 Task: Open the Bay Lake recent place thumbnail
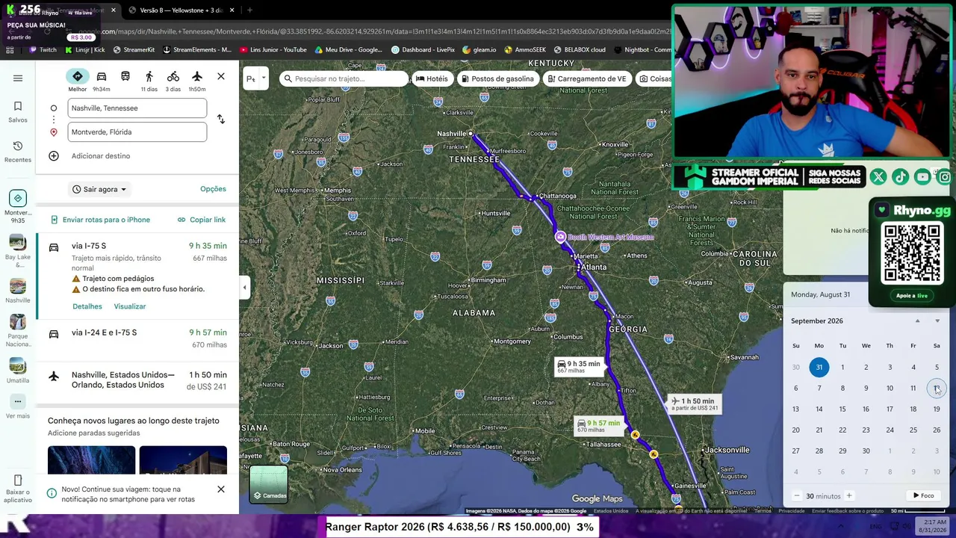(18, 242)
